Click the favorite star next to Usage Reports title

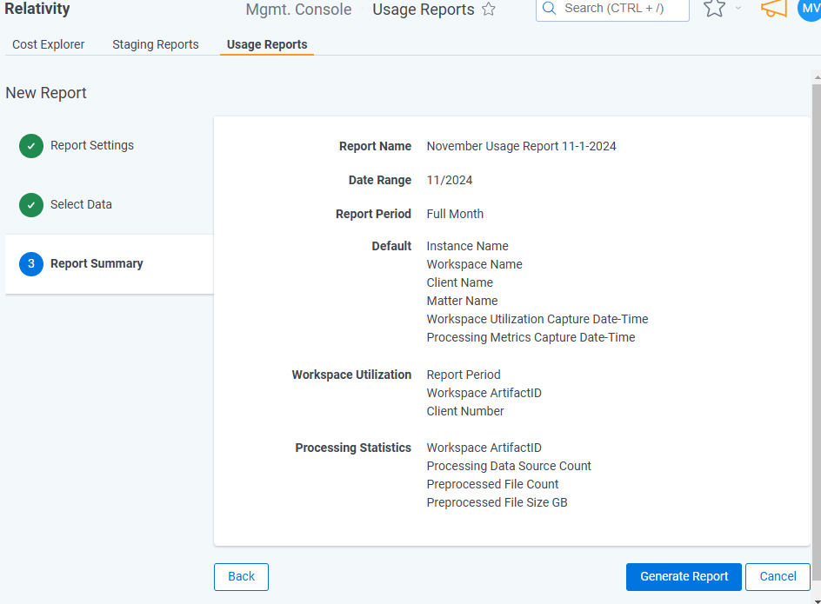pyautogui.click(x=489, y=9)
